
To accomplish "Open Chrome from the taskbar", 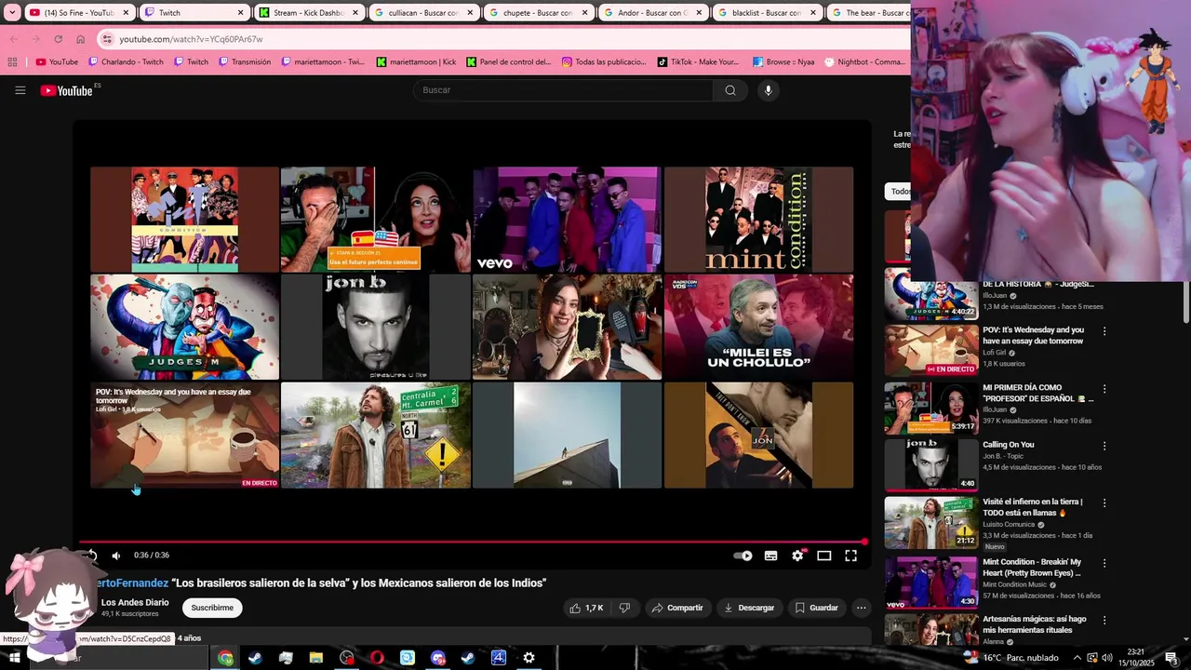I will pos(225,658).
